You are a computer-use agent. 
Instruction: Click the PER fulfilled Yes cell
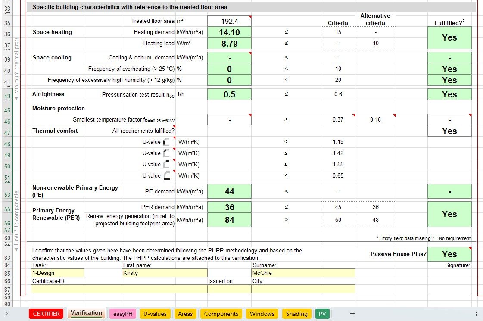point(449,214)
